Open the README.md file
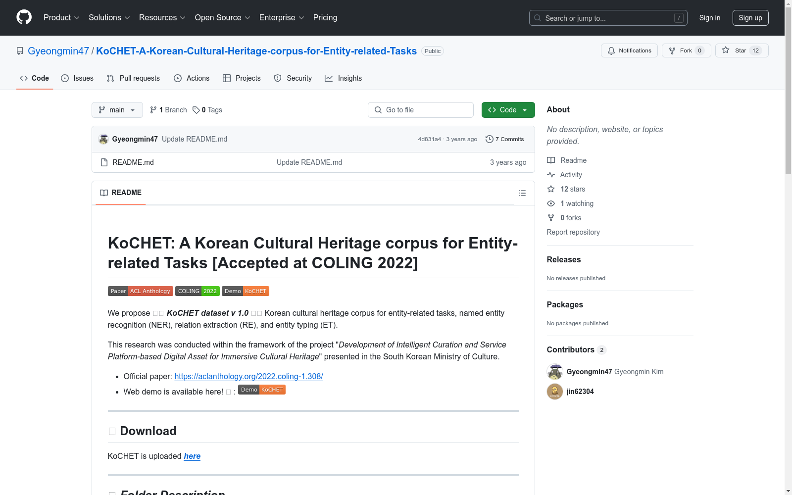 point(133,162)
